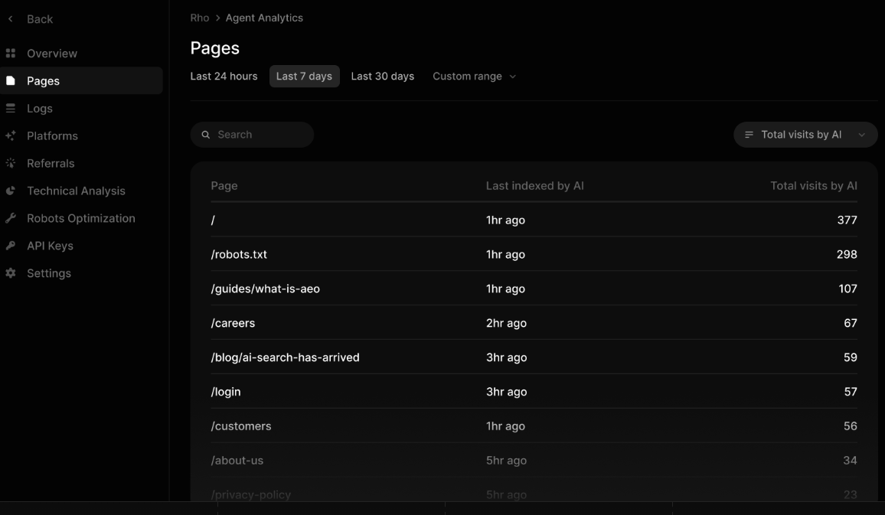The height and width of the screenshot is (515, 885).
Task: Click the Rho breadcrumb link
Action: click(199, 17)
